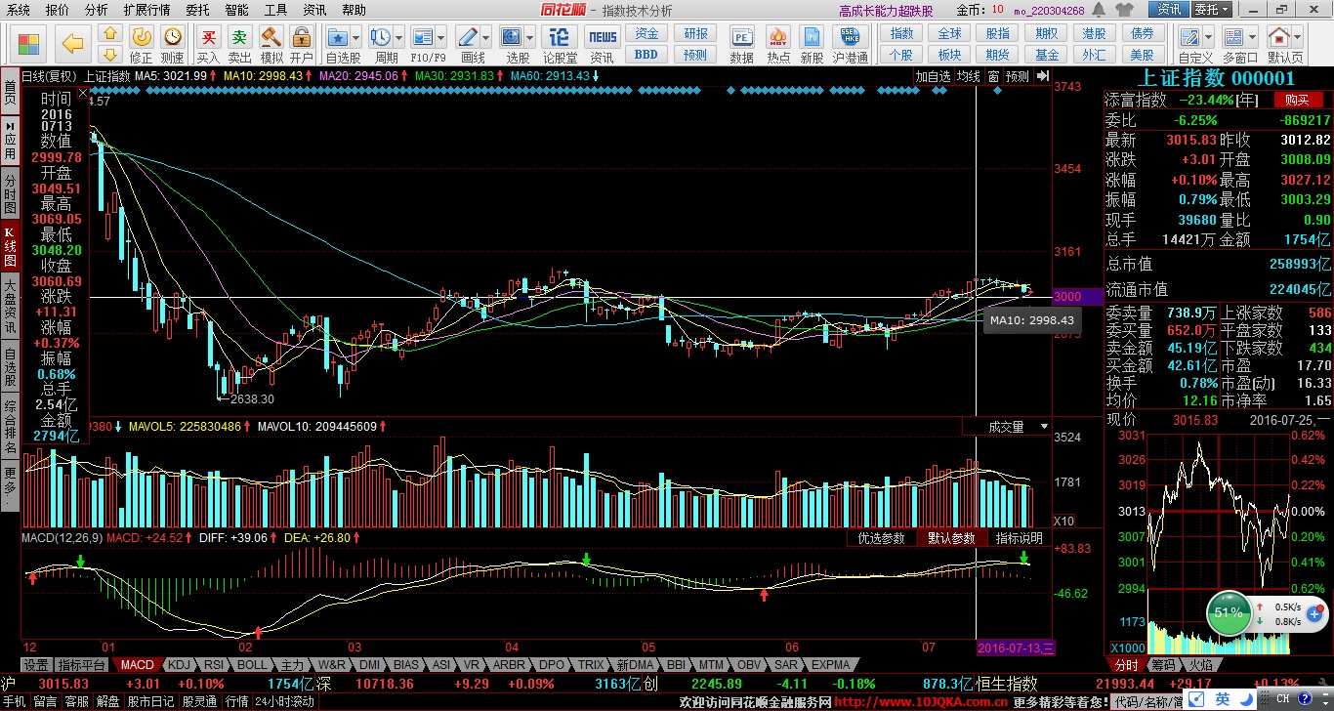Toggle 24小时滚动 news ticker
Viewport: 1334px width, 711px height.
286,701
